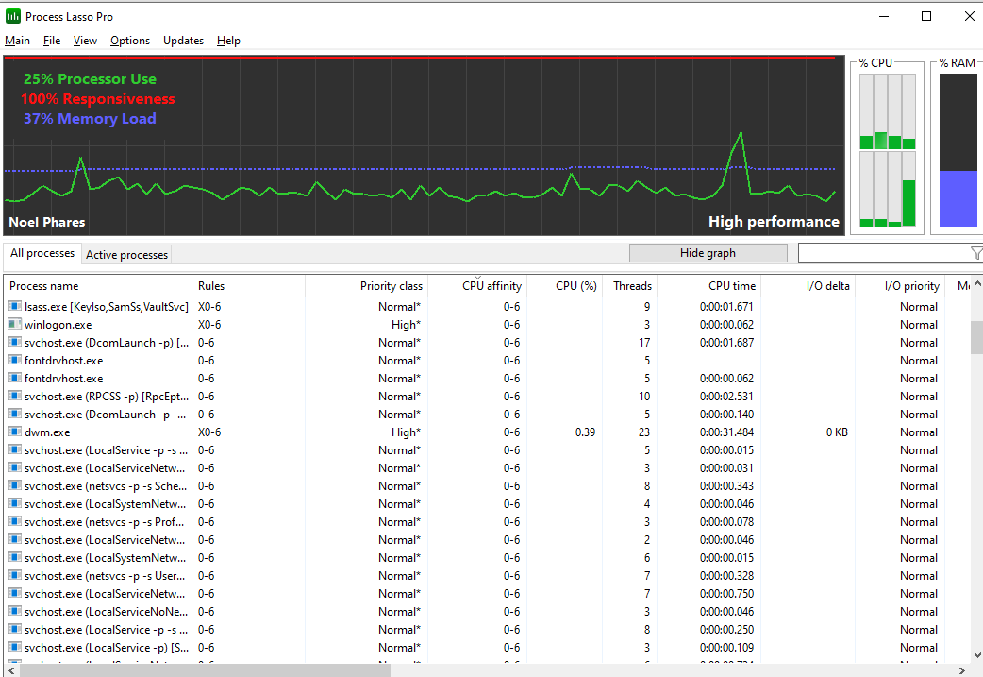This screenshot has width=983, height=677.
Task: Sort by CPU (%) column header
Action: point(565,285)
